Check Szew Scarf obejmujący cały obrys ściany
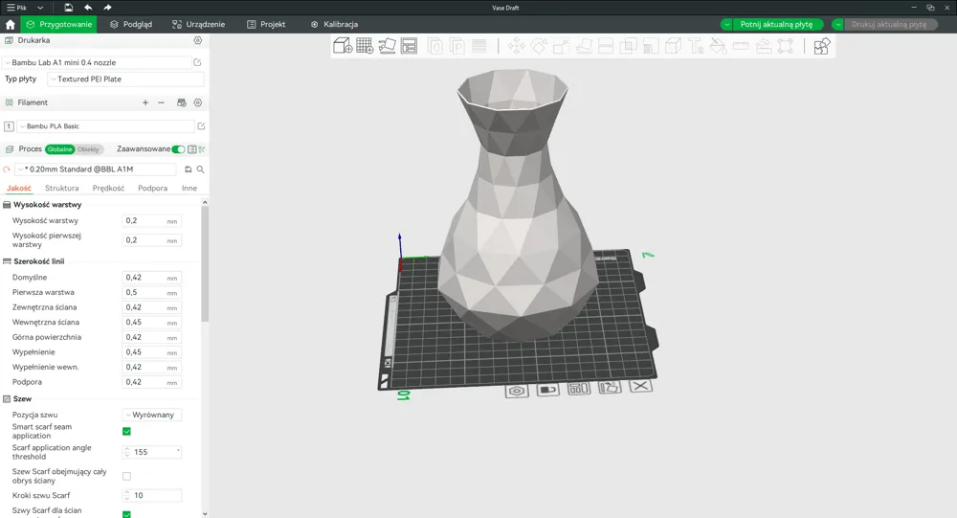957x518 pixels. pos(127,476)
